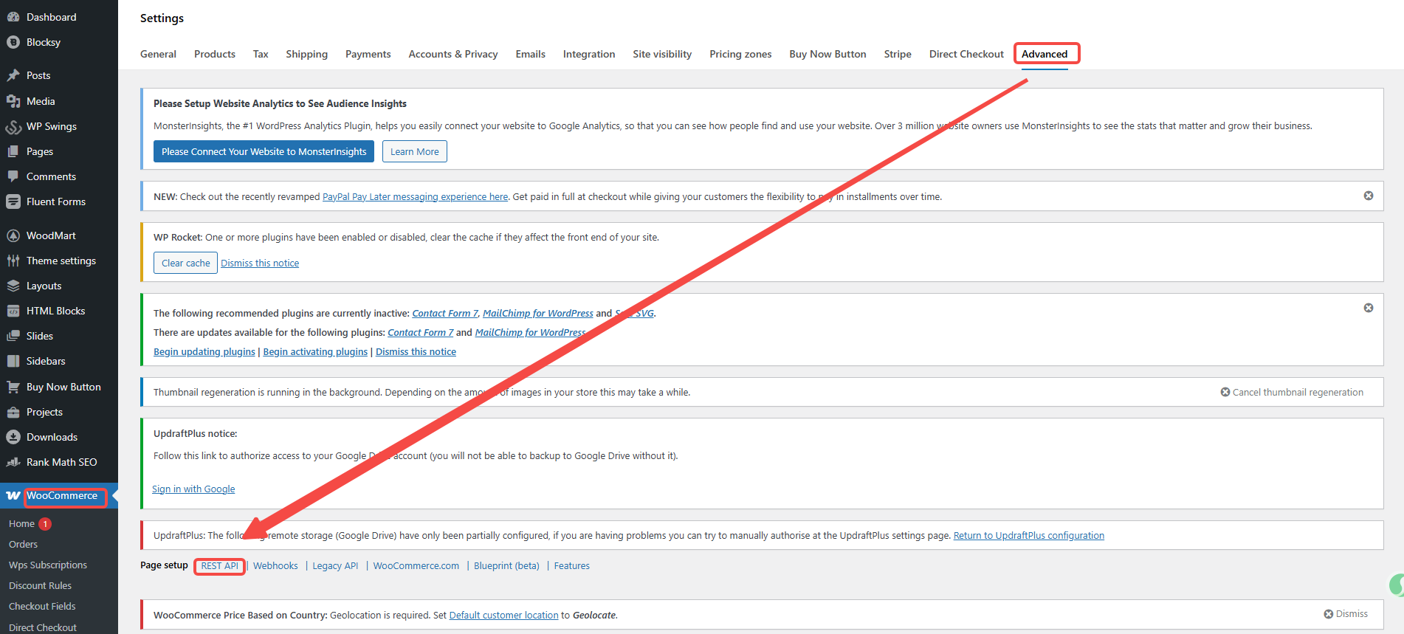Connect website to MonsterInsights
This screenshot has height=634, width=1404.
pos(264,151)
